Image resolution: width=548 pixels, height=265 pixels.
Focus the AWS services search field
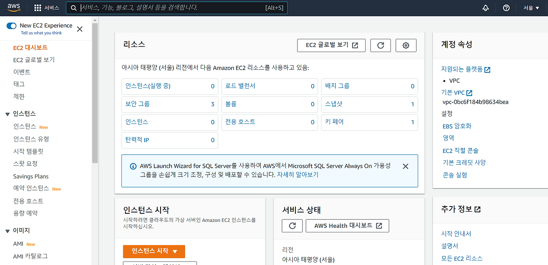(x=177, y=8)
